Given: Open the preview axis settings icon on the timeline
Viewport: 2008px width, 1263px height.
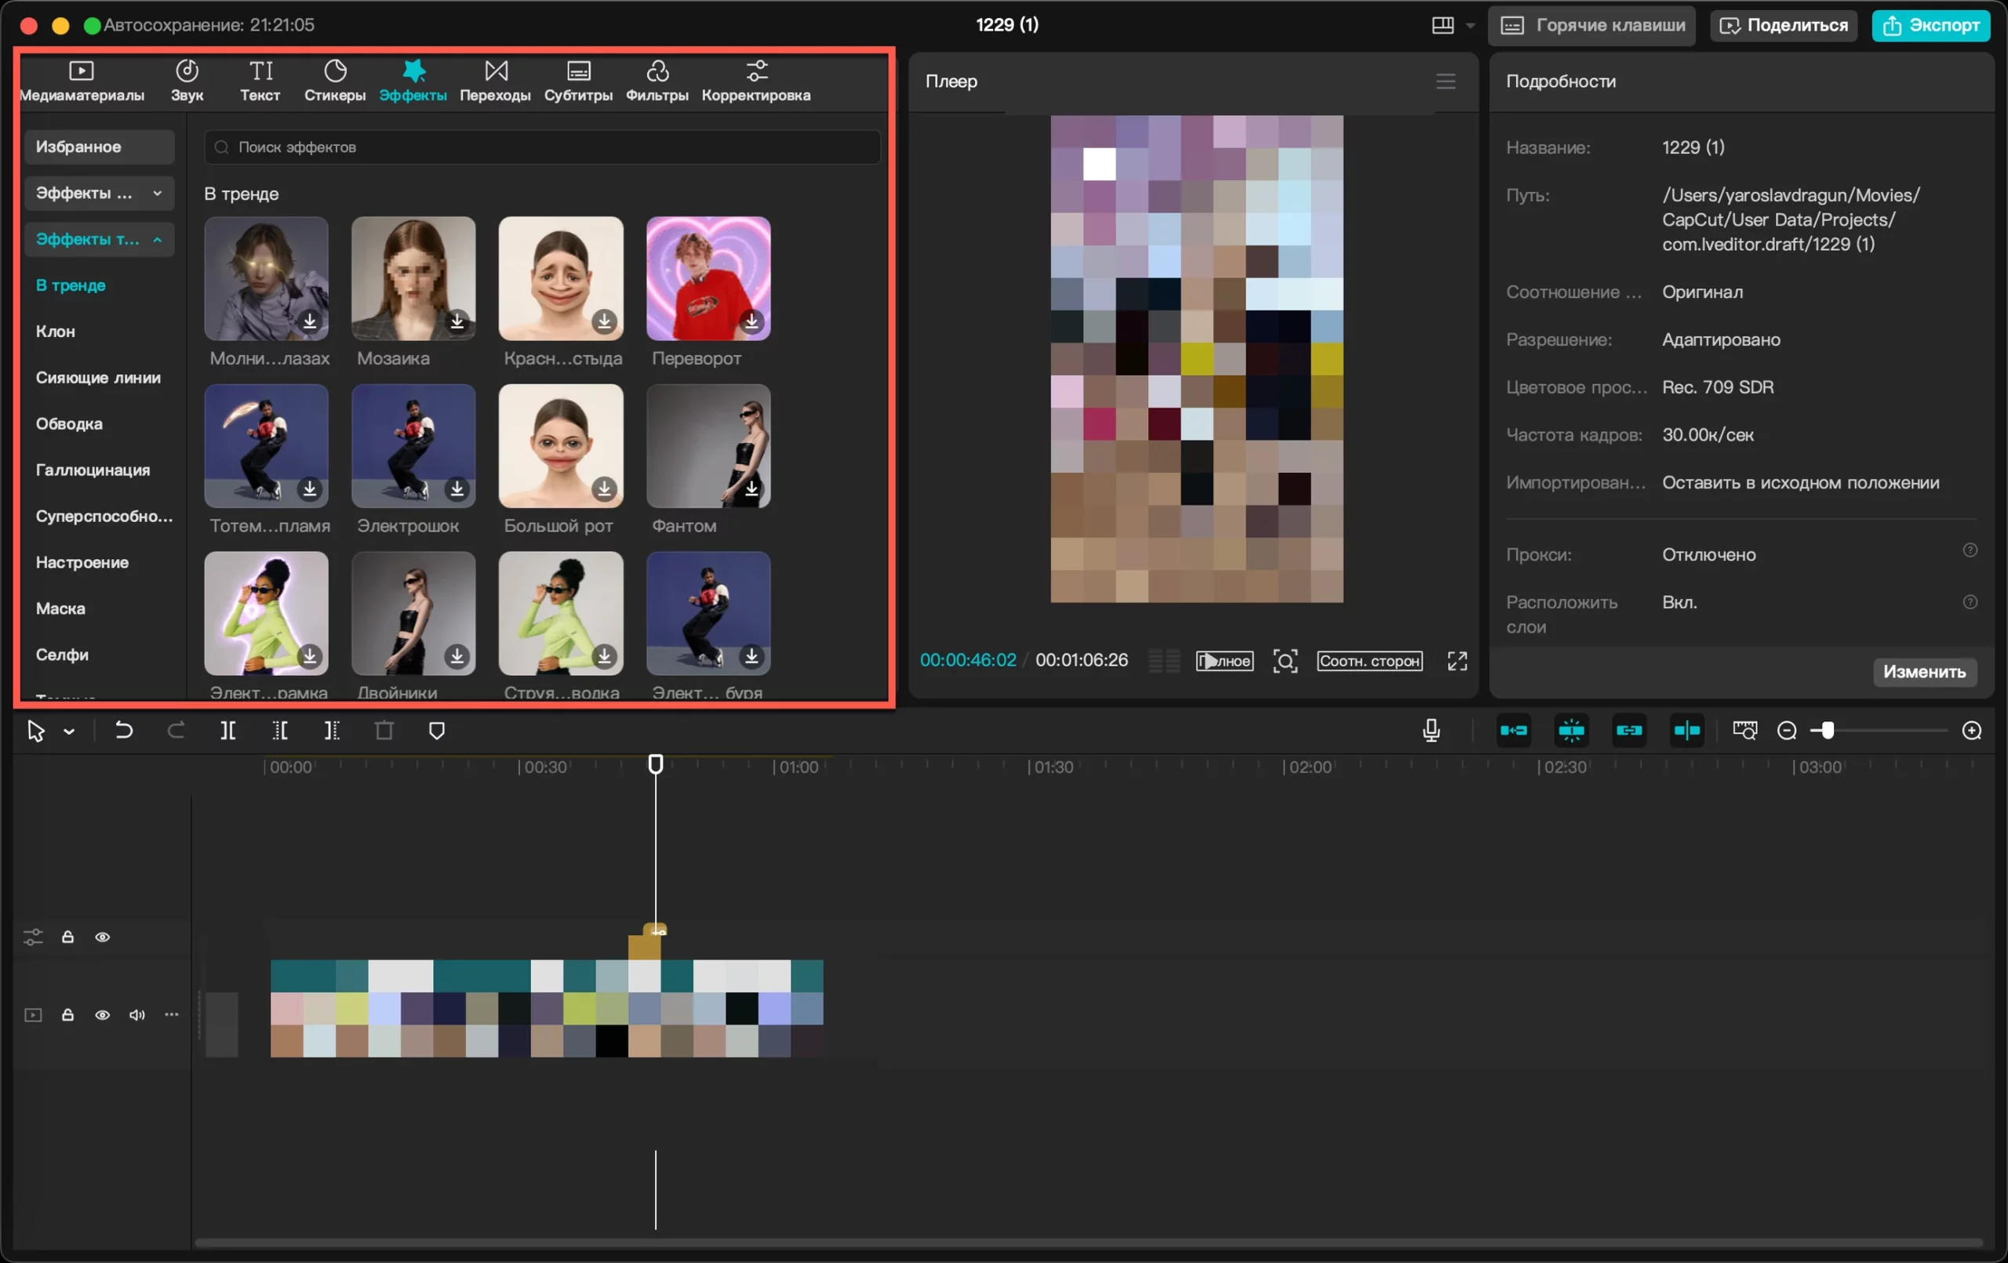Looking at the screenshot, I should [1744, 731].
